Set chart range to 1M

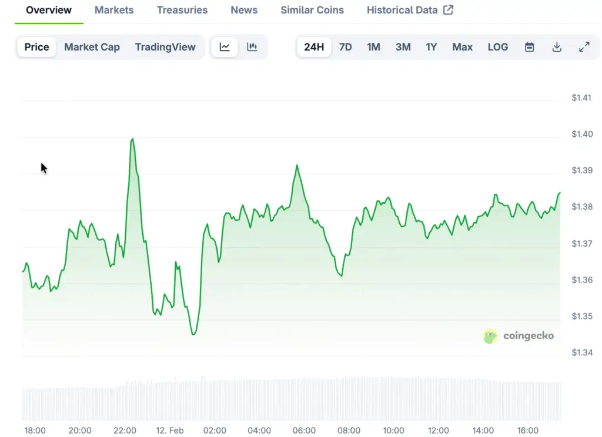click(373, 47)
